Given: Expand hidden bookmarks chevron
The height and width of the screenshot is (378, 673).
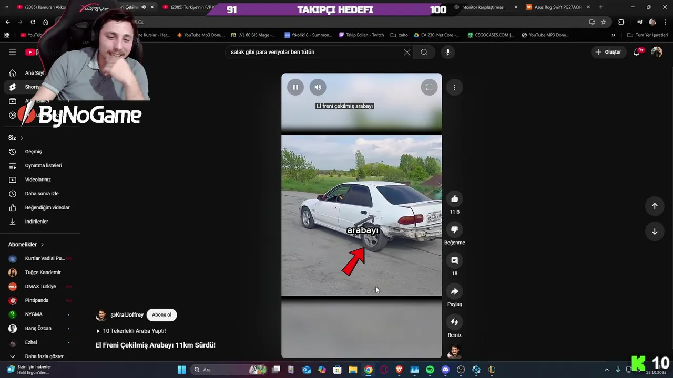Looking at the screenshot, I should [613, 35].
